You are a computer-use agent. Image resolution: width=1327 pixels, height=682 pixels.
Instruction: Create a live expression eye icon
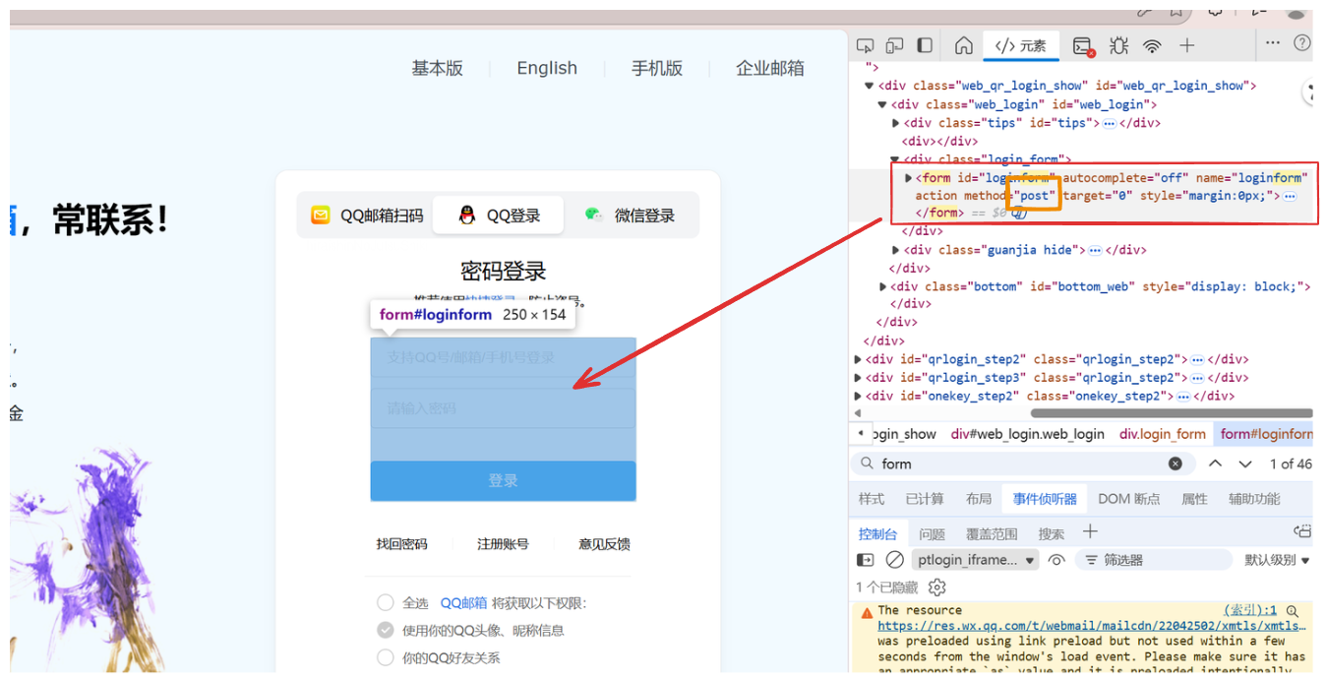point(1056,560)
